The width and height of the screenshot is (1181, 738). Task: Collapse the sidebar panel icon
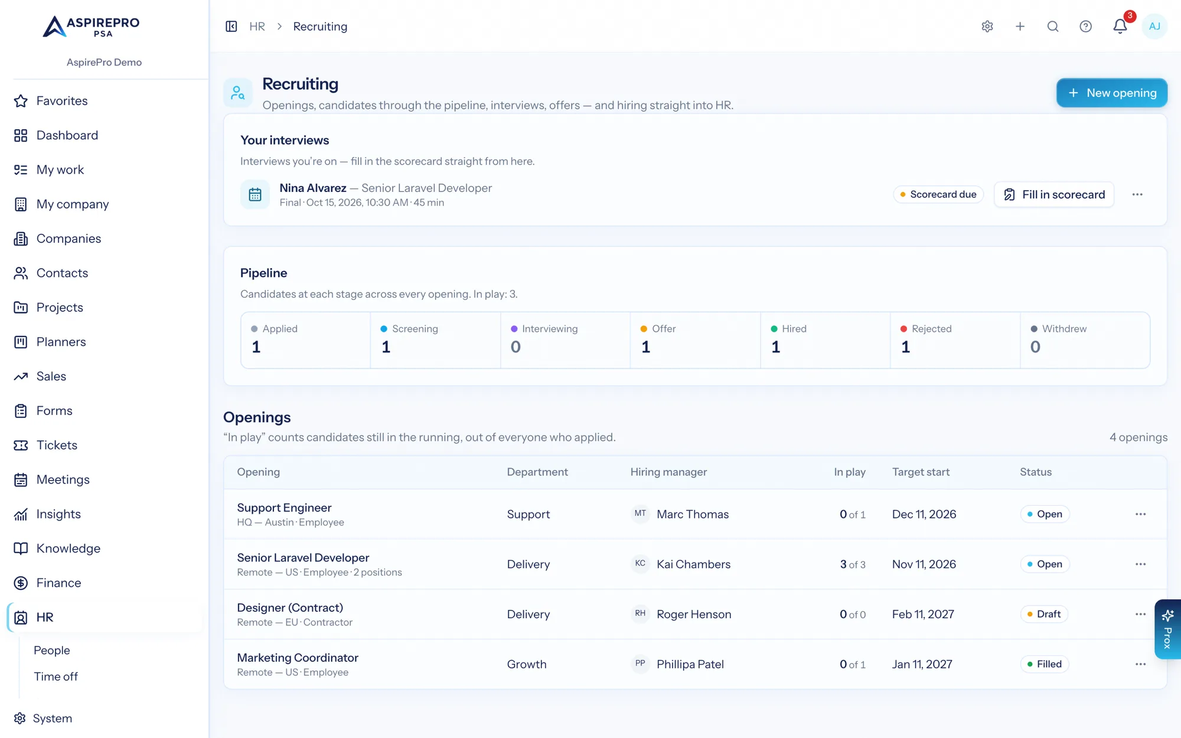[231, 27]
